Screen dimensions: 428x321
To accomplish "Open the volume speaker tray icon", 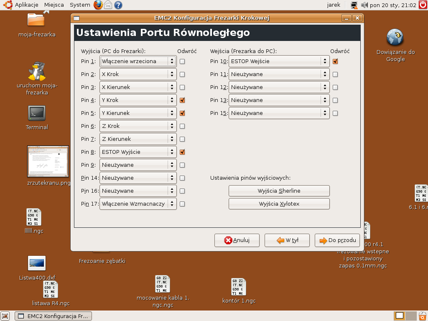I will pos(364,5).
